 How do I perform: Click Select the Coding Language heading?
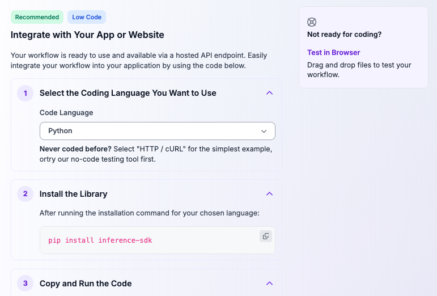click(128, 93)
